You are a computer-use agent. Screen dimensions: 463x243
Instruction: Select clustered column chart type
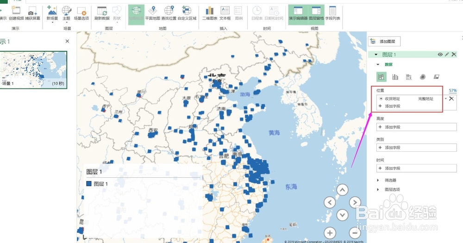click(x=395, y=77)
